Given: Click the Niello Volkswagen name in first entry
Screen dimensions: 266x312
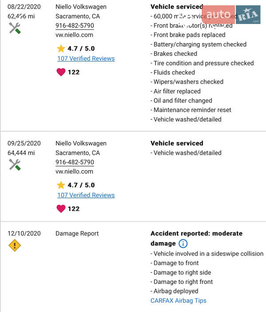Looking at the screenshot, I should coord(81,7).
